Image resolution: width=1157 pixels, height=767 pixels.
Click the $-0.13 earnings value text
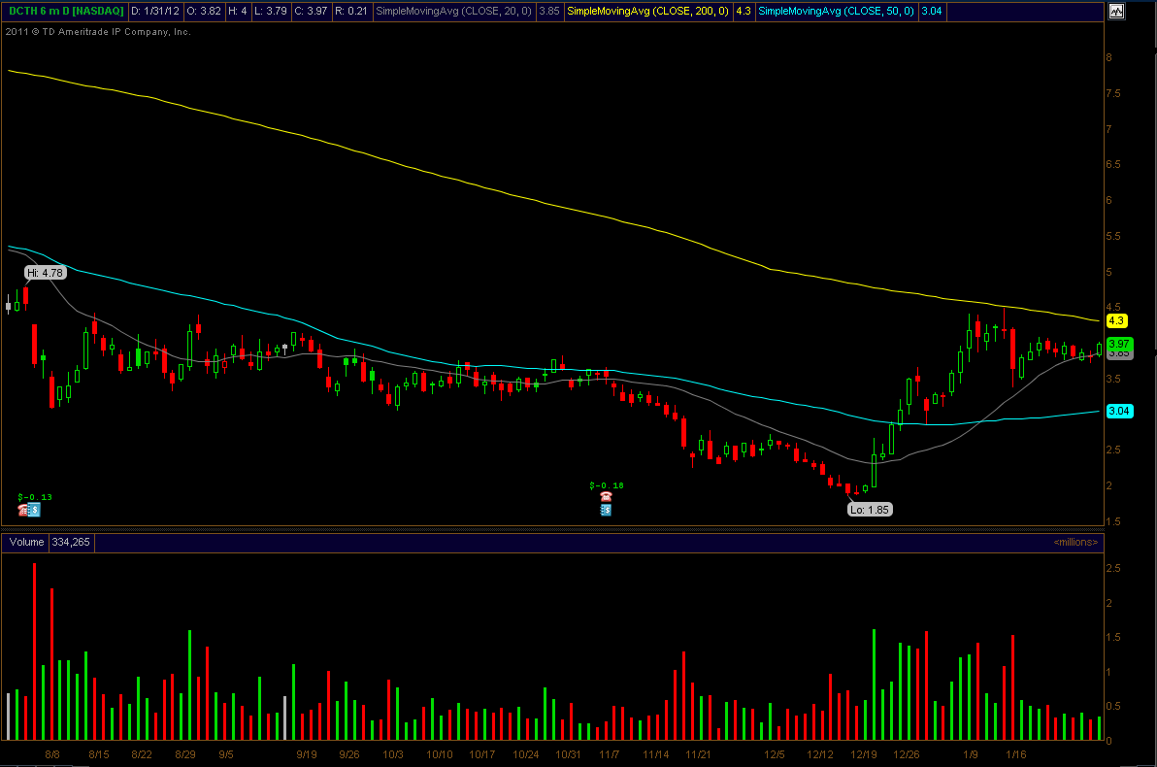pyautogui.click(x=36, y=497)
